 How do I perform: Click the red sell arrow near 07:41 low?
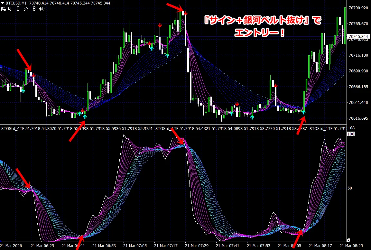pos(237,104)
